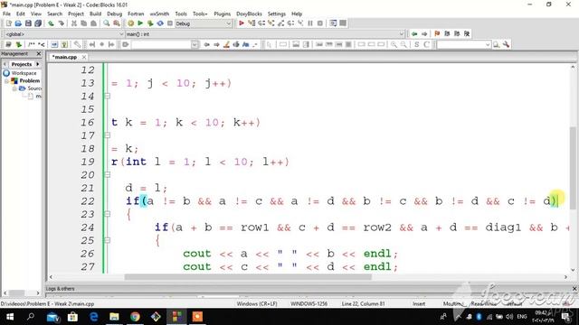Open the DoxyBlocks menu
Viewport: 579px width, 325px height.
pos(250,14)
